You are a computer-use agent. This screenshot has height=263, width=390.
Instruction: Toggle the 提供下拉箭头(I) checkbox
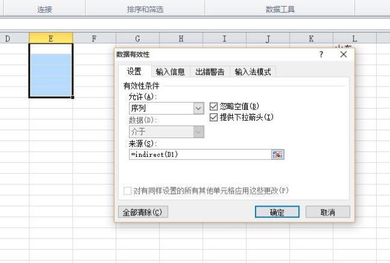click(x=214, y=117)
